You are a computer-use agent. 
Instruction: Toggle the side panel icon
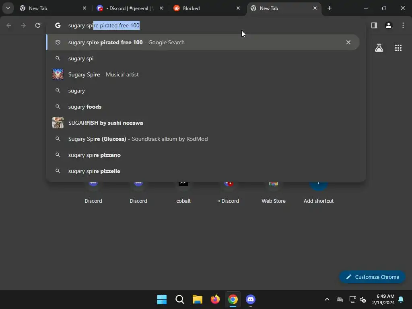pyautogui.click(x=374, y=25)
